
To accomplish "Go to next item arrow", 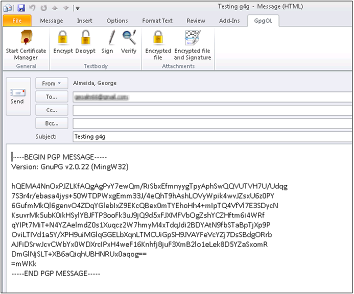I will coord(66,8).
